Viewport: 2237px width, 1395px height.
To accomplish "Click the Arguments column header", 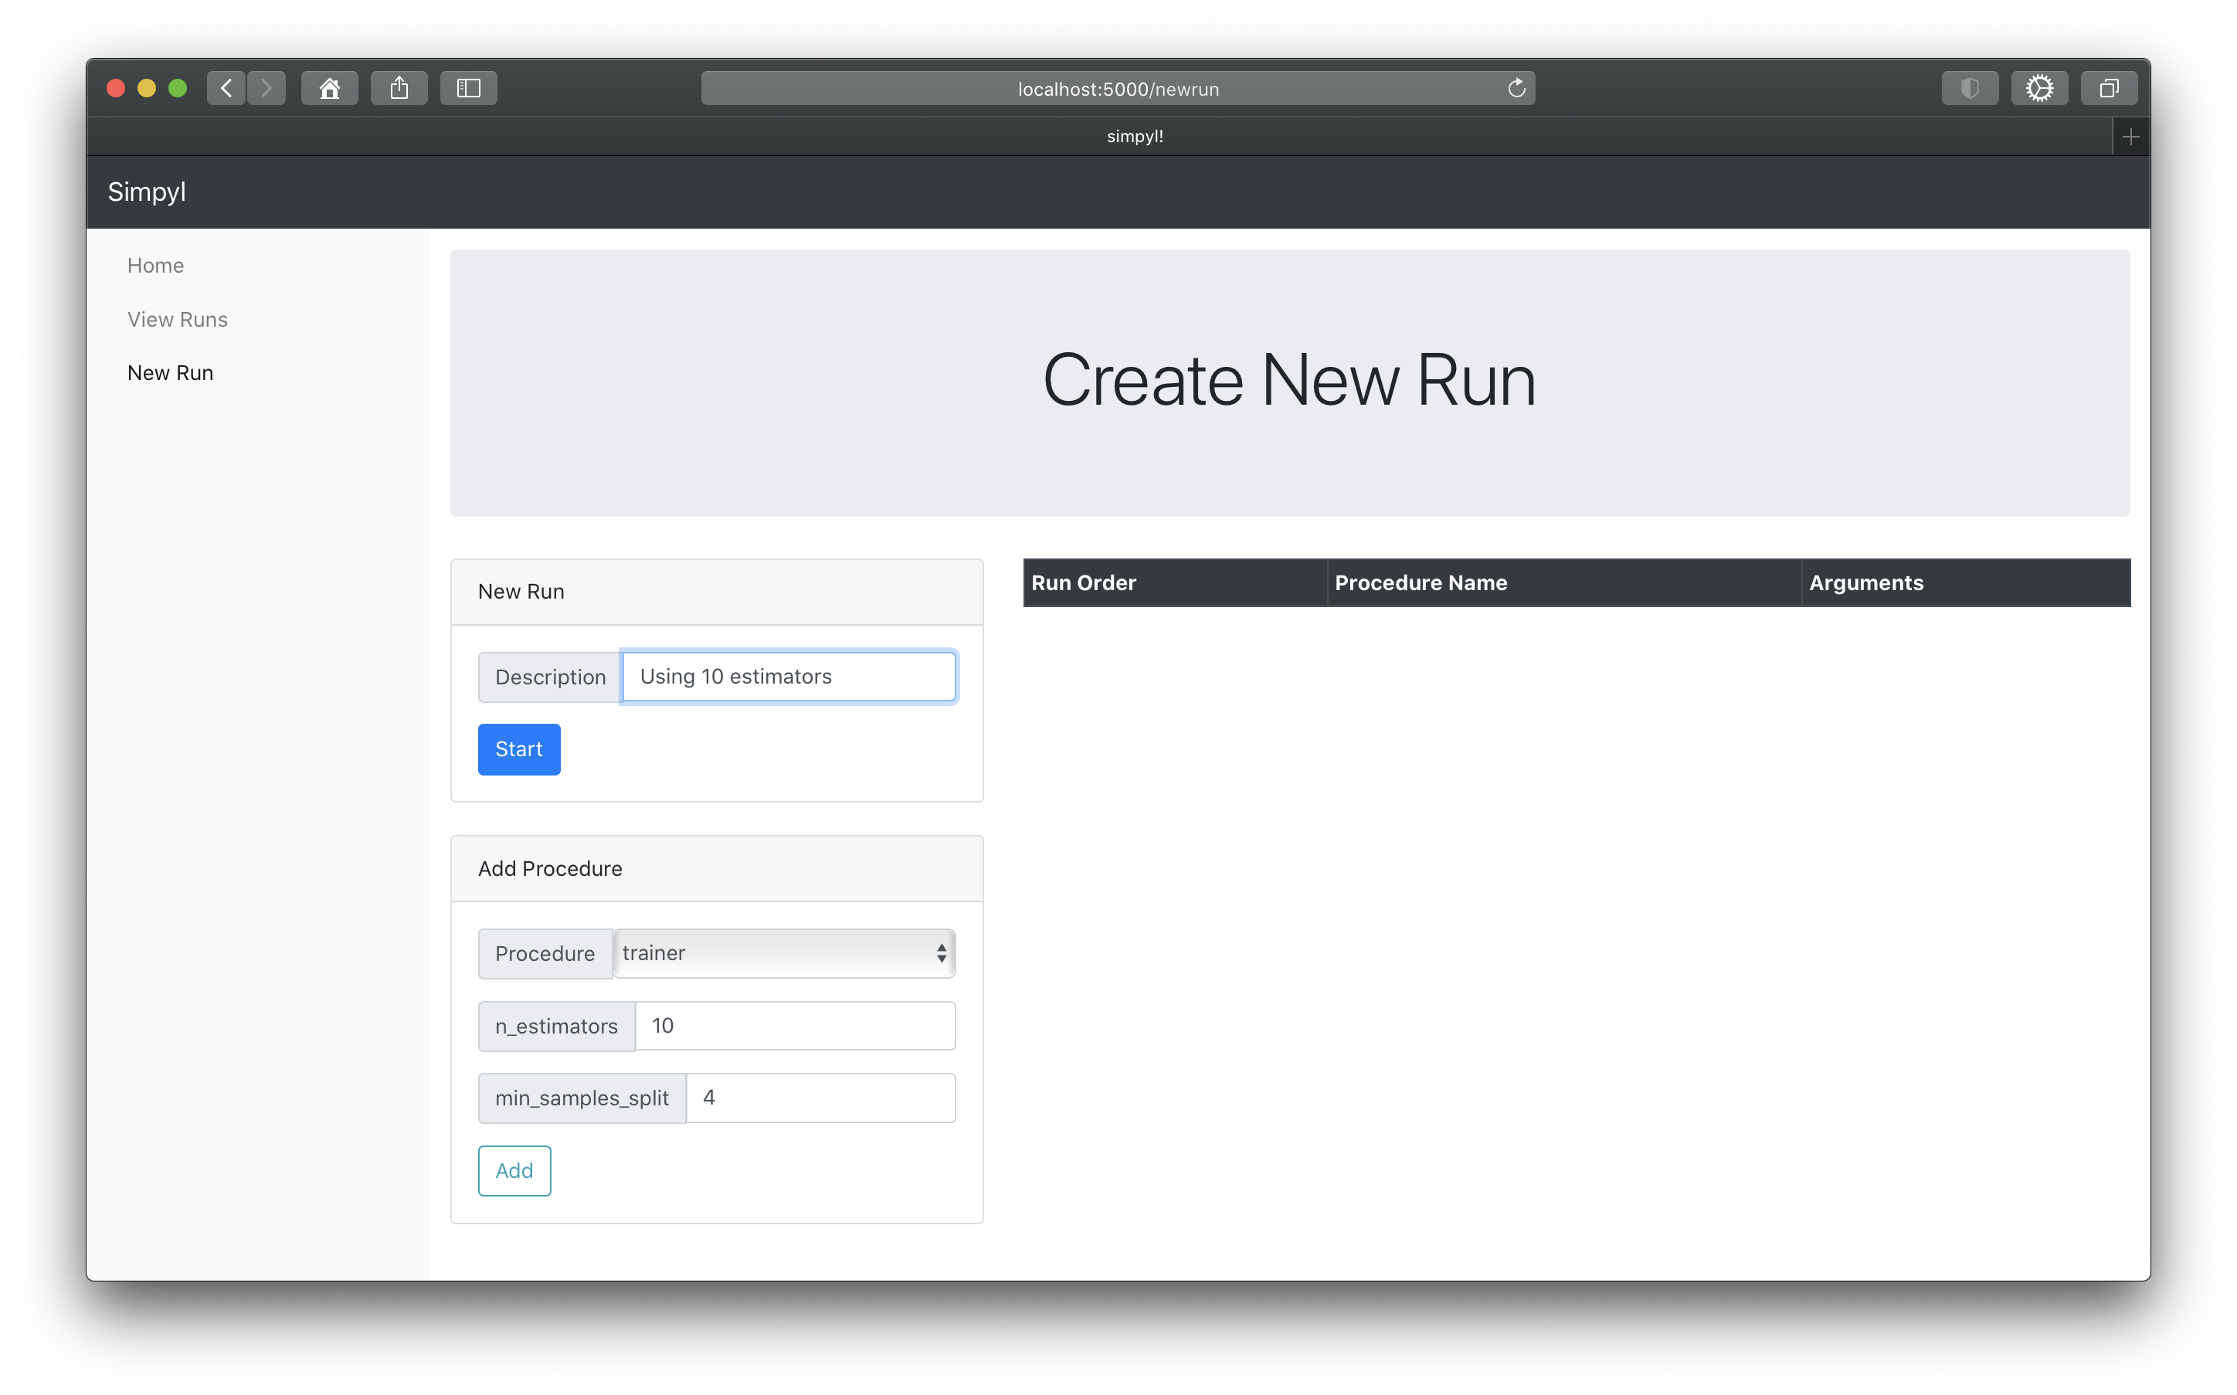I will click(x=1966, y=583).
